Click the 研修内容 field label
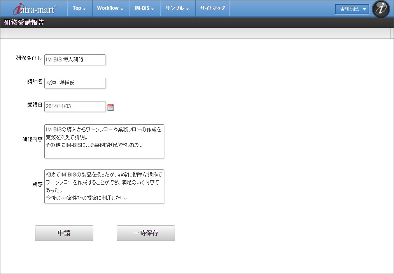This screenshot has height=274, width=394. [32, 139]
